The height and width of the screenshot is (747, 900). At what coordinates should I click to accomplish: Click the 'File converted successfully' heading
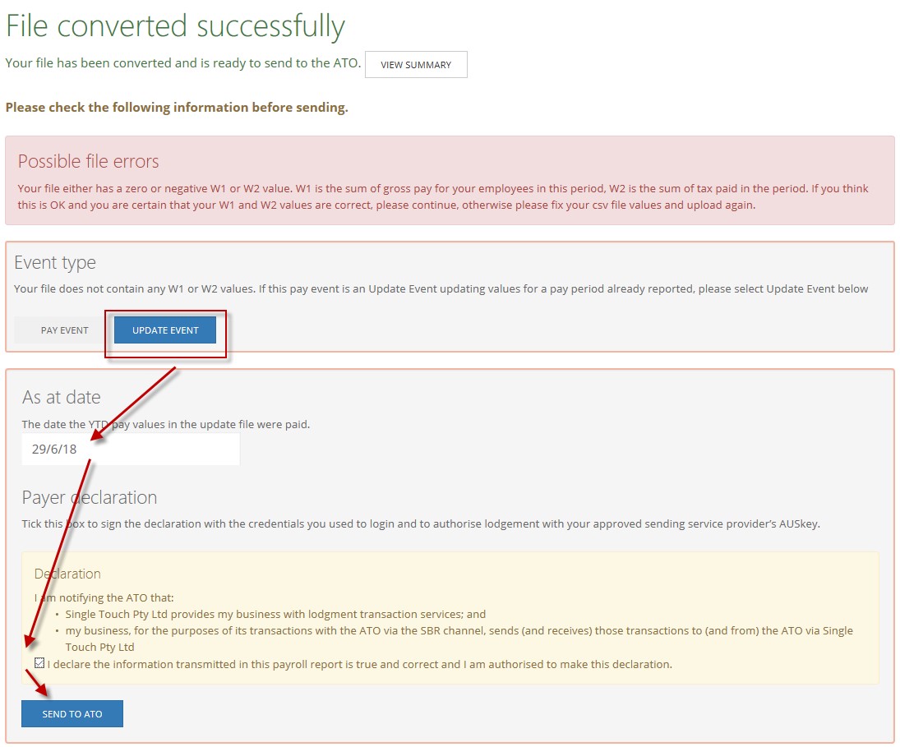tap(175, 26)
